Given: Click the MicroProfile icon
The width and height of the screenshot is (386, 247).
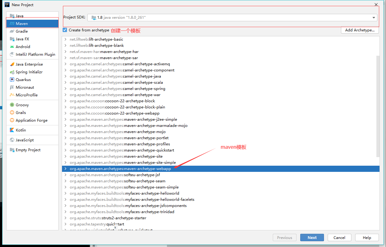Looking at the screenshot, I should [12, 95].
